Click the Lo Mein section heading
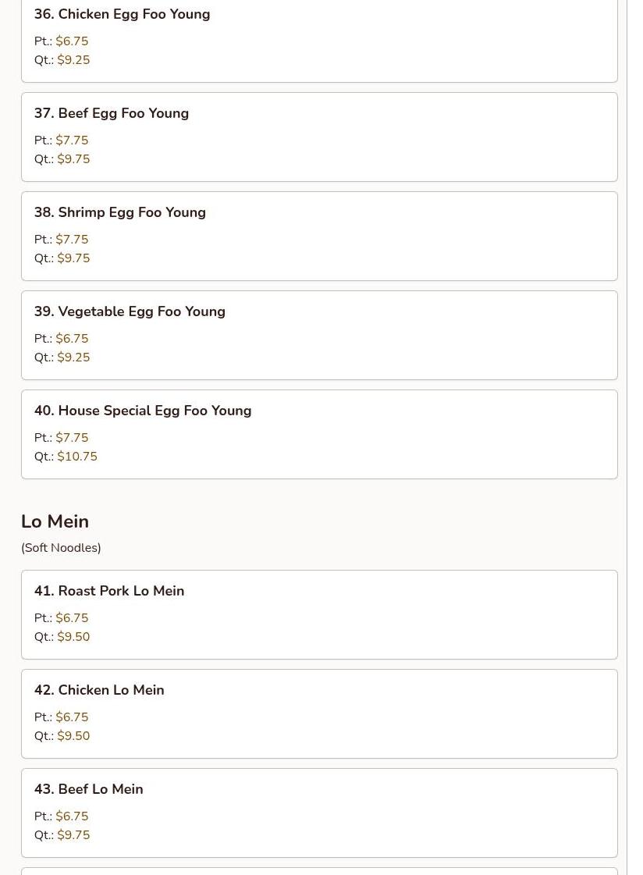This screenshot has width=643, height=875. [55, 521]
